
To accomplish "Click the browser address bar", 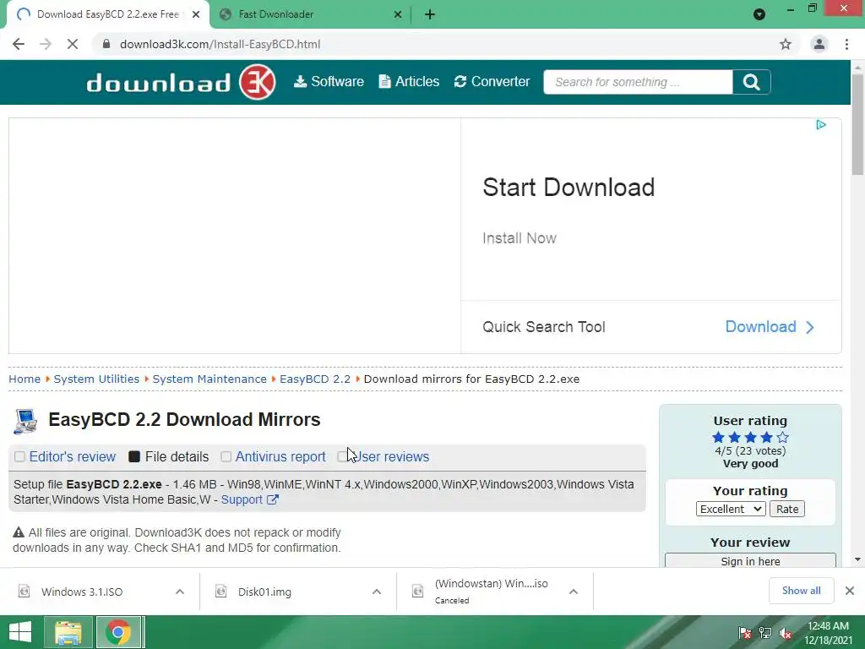I will tap(441, 44).
